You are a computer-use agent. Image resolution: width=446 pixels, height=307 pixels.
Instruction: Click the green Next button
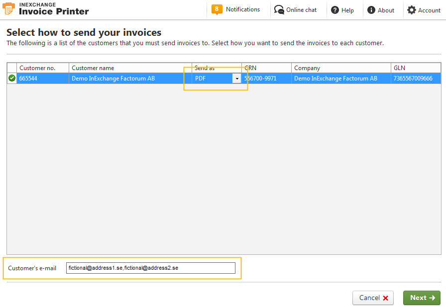(422, 298)
